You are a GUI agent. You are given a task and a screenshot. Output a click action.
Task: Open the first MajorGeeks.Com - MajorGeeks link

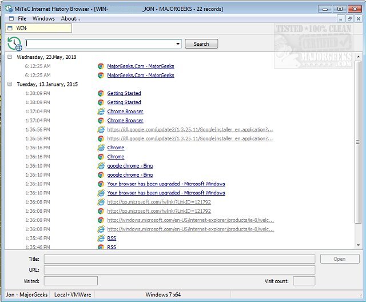point(141,66)
